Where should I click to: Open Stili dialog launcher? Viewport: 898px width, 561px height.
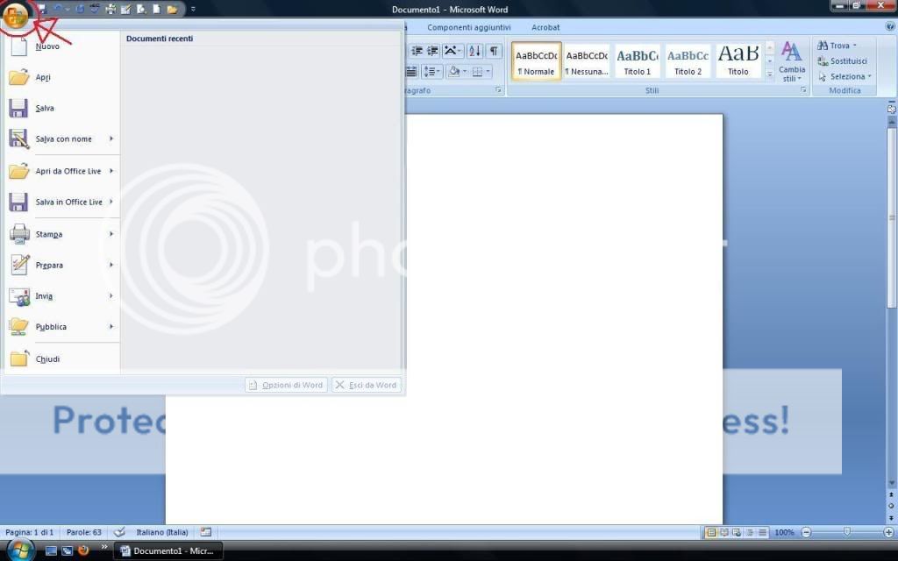(x=803, y=90)
